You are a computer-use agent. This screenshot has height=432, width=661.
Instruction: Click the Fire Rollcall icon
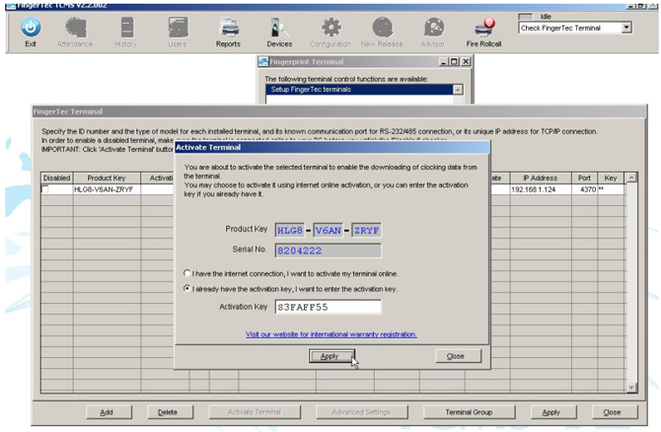484,28
